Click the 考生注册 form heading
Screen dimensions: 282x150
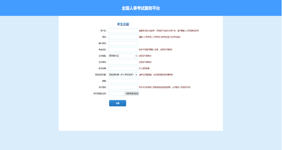123,24
